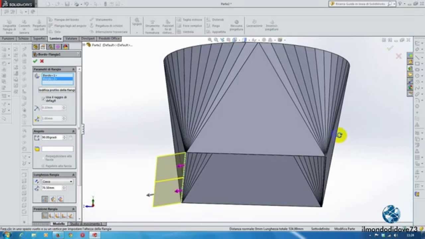Confirm feature with faded green check in viewport

[x=390, y=48]
